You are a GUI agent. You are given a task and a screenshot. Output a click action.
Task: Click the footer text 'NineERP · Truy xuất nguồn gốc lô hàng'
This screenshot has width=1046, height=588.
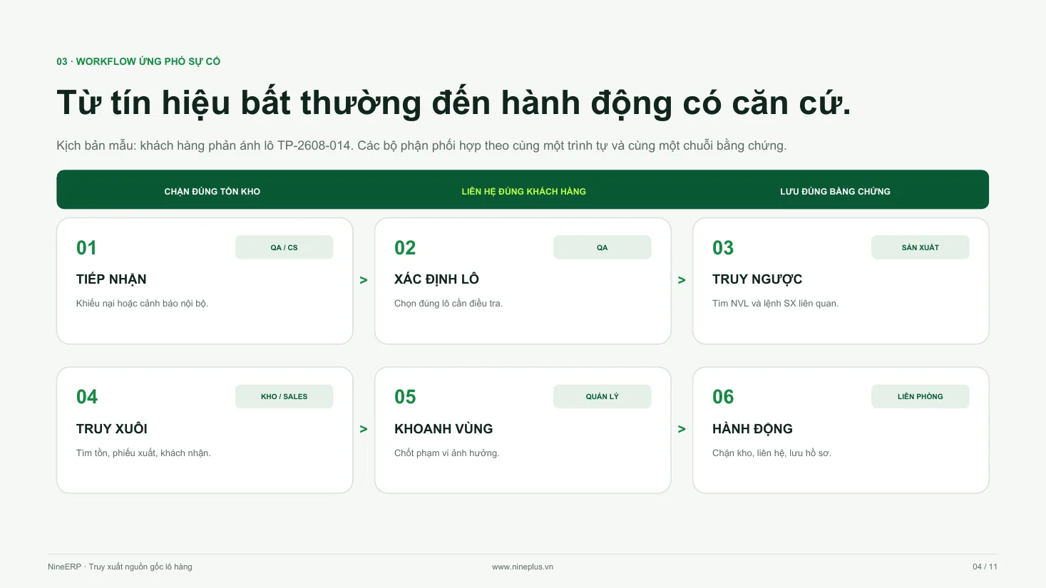point(120,567)
